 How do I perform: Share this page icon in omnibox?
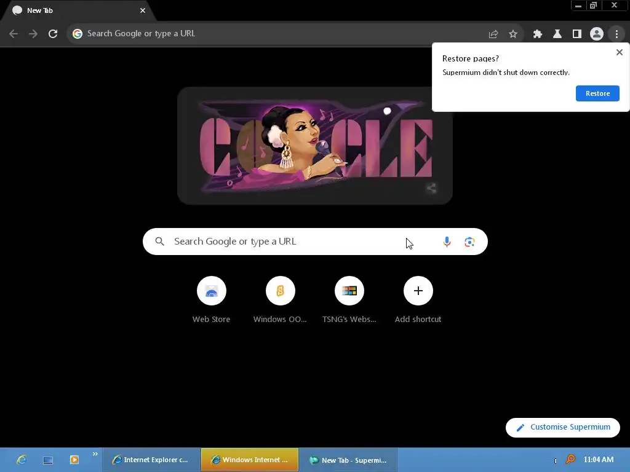coord(493,34)
